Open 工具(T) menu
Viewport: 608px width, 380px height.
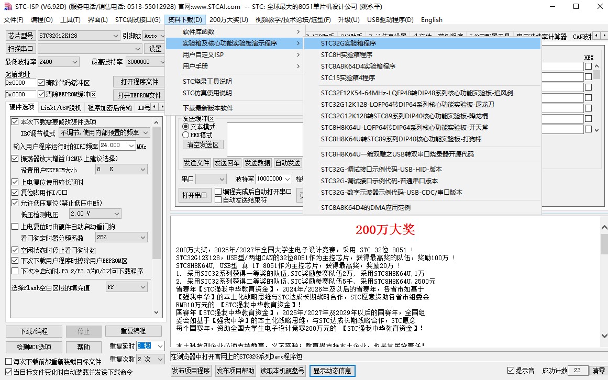(x=70, y=20)
